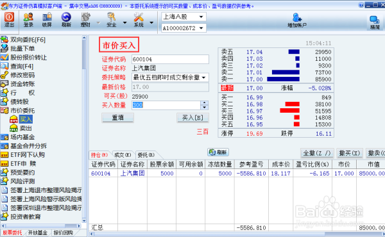Sort by 成本价 column header
Screen dimensions: 385x237
280,164
